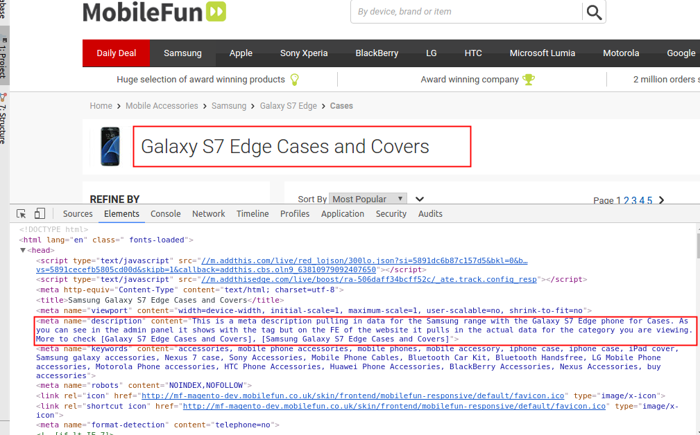The height and width of the screenshot is (435, 700).
Task: Click the lightbulb icon beside award winning products
Action: 295,80
